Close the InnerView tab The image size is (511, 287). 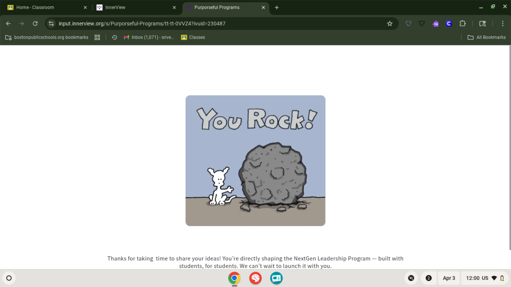coord(174,8)
